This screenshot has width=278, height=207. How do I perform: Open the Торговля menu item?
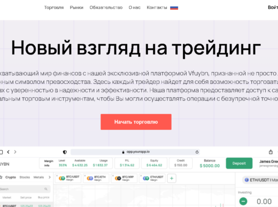pyautogui.click(x=54, y=7)
